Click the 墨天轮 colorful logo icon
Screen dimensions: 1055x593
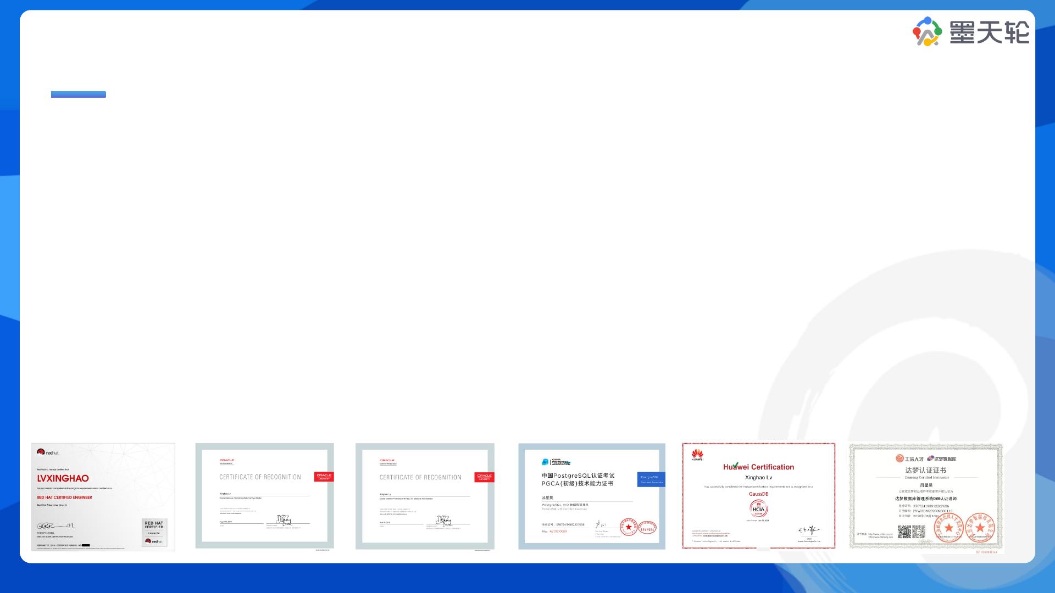[x=928, y=31]
